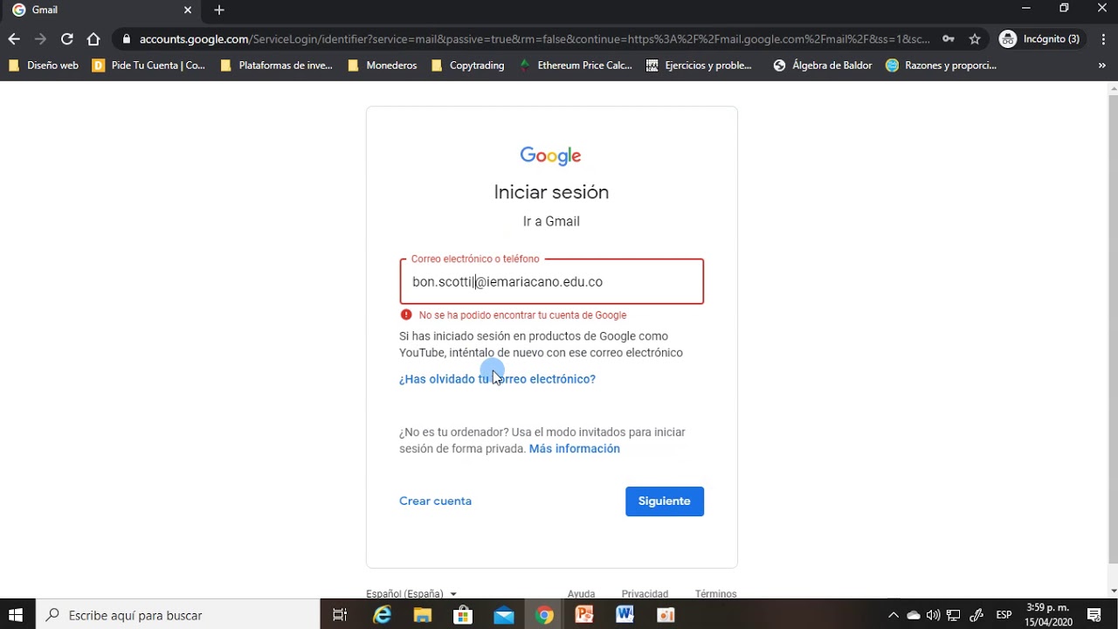Switch to Chrome in the taskbar
Image resolution: width=1118 pixels, height=629 pixels.
544,615
